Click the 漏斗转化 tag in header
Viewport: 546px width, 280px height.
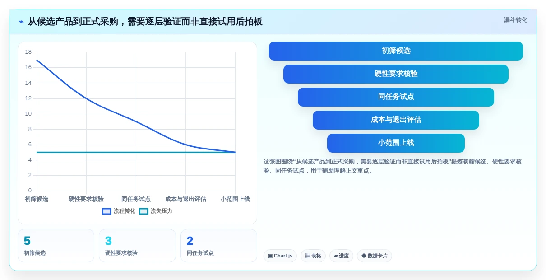515,20
